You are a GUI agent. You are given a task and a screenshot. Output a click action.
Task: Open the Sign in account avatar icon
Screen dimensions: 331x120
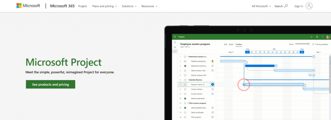pos(309,6)
